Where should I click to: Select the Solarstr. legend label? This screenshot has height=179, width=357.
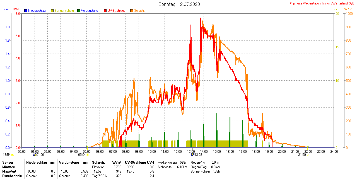[139, 11]
